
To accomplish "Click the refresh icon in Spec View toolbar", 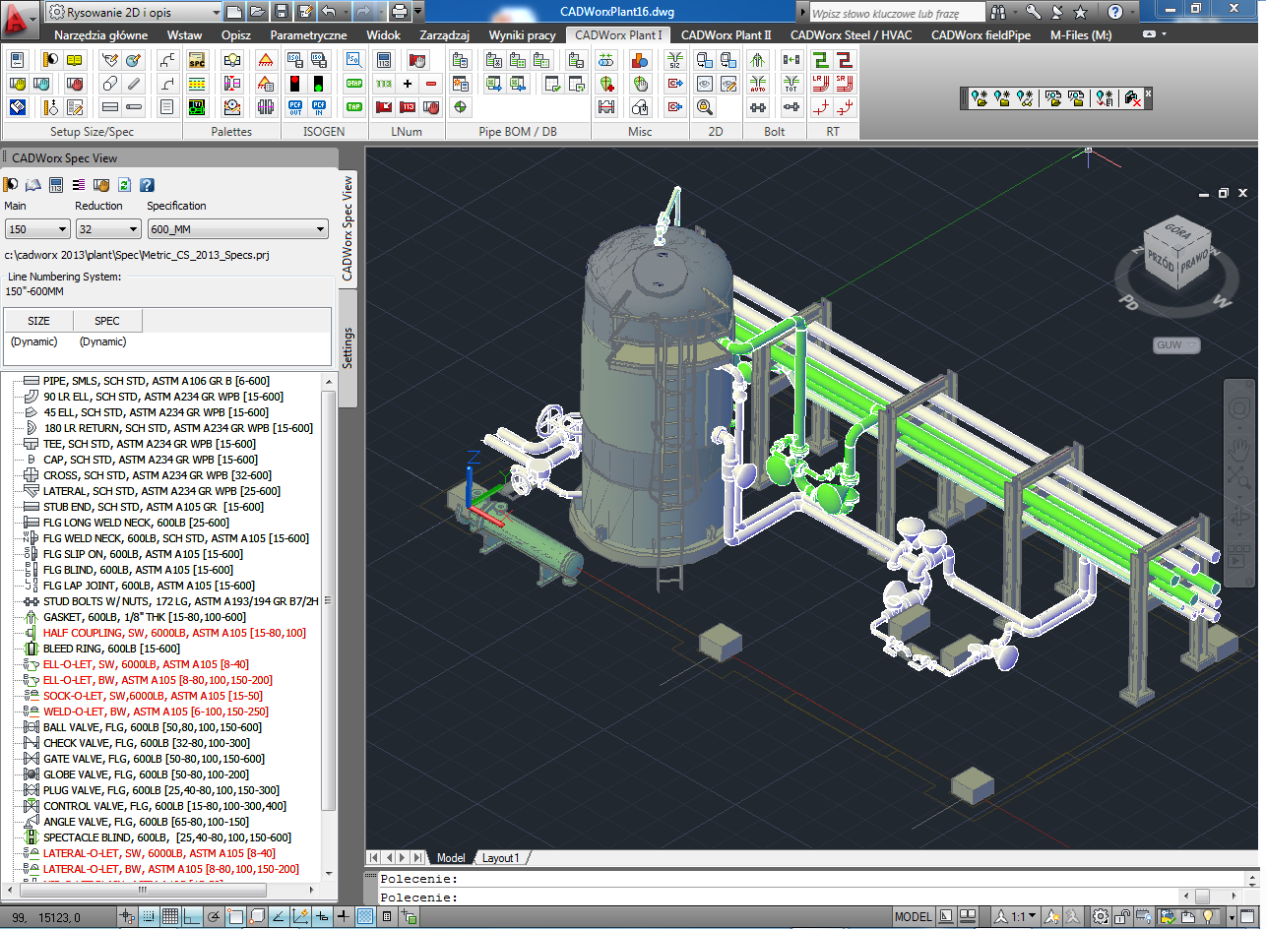I will (x=124, y=184).
